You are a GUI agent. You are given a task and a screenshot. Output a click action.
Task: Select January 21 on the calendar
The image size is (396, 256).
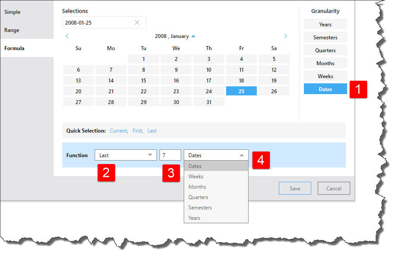click(x=111, y=91)
